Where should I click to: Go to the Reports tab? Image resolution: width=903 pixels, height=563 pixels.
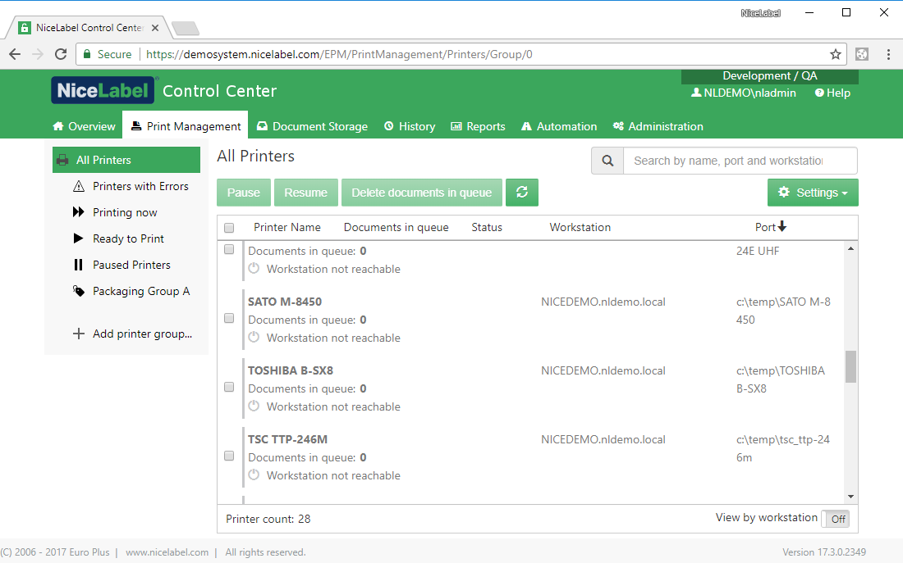click(x=478, y=126)
